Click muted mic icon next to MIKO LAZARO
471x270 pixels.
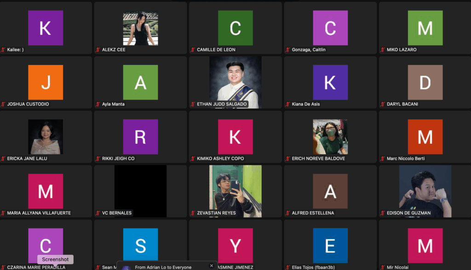[x=382, y=50]
